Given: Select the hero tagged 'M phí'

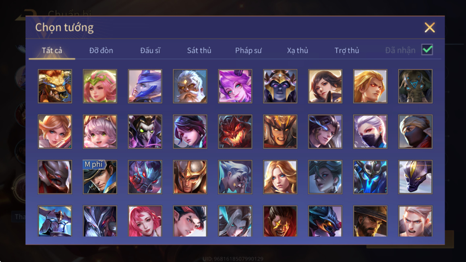Looking at the screenshot, I should tap(100, 177).
